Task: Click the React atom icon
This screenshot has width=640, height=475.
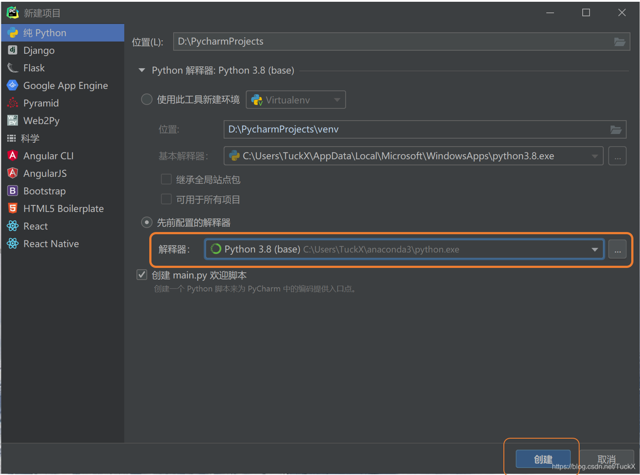Action: [13, 226]
